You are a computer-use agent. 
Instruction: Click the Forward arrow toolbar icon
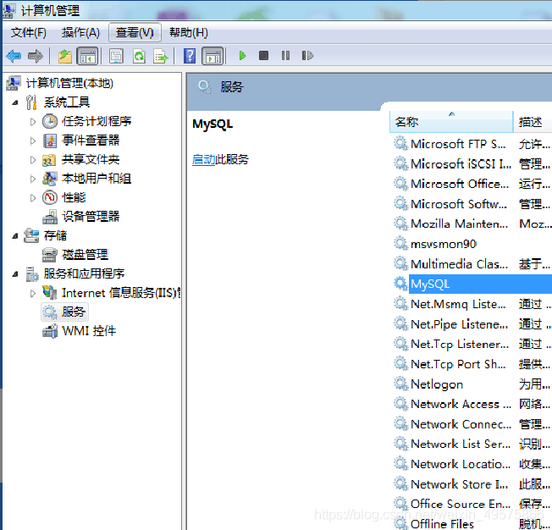(36, 56)
